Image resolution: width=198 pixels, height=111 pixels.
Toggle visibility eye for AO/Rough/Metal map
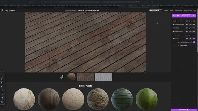pyautogui.click(x=173, y=25)
